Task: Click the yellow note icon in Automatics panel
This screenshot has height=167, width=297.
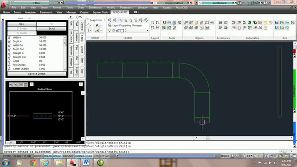Action: 265,23
